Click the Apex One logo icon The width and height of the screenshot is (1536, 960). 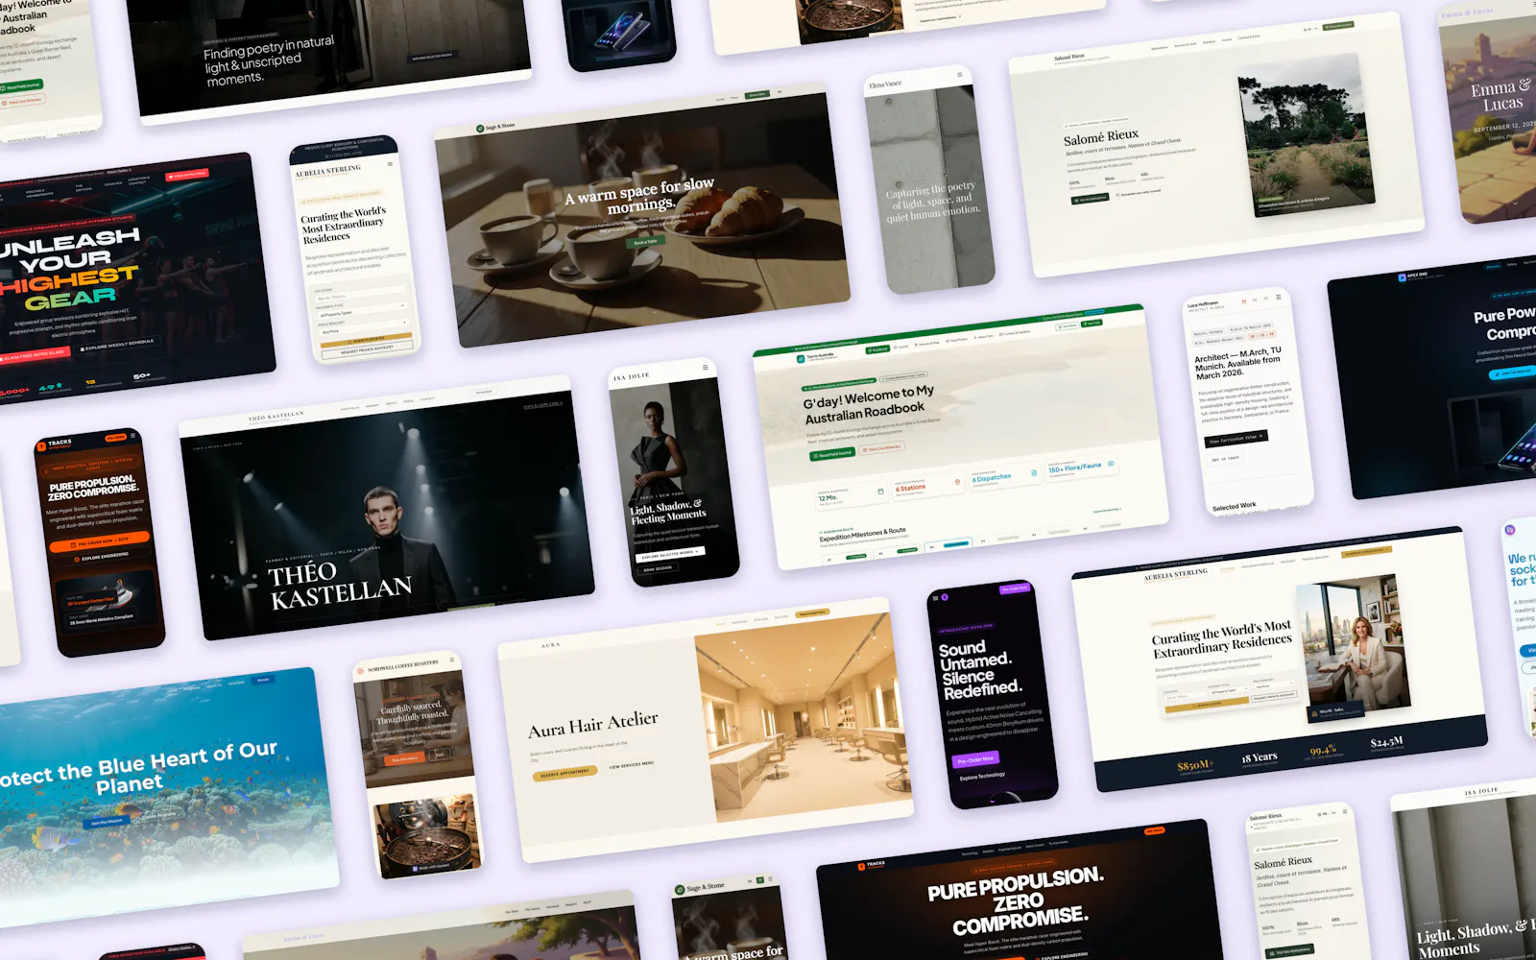pos(1403,277)
